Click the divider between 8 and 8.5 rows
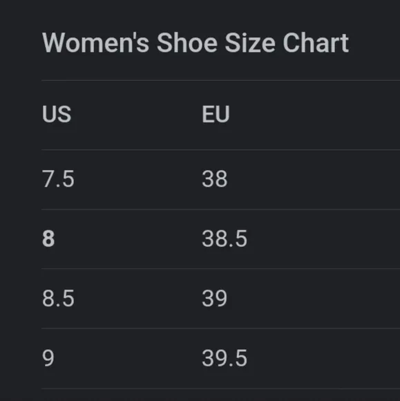400x401 pixels. click(220, 269)
